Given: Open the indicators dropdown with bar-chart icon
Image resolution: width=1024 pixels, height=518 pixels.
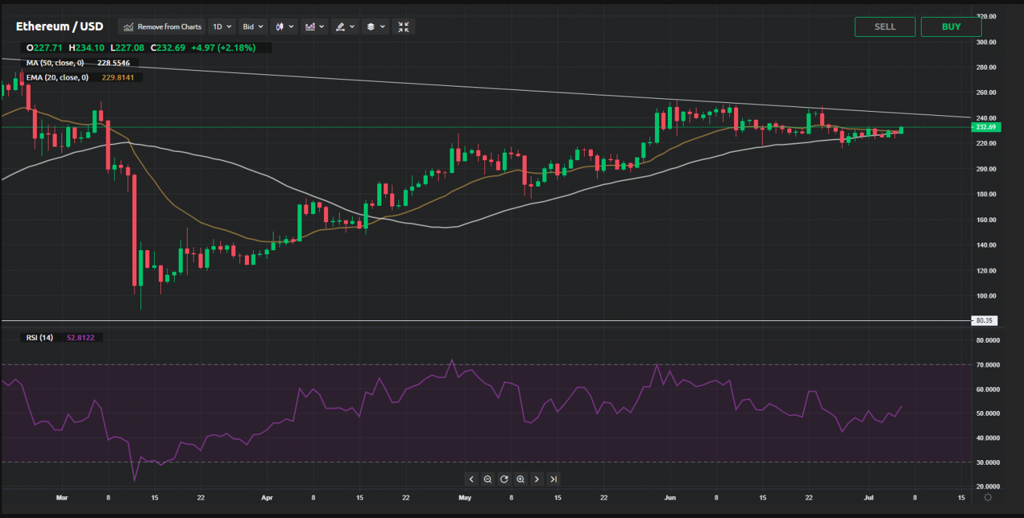Looking at the screenshot, I should click(x=315, y=27).
